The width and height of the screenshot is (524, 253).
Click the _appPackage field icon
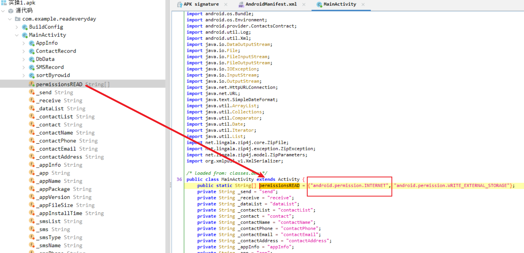point(32,189)
